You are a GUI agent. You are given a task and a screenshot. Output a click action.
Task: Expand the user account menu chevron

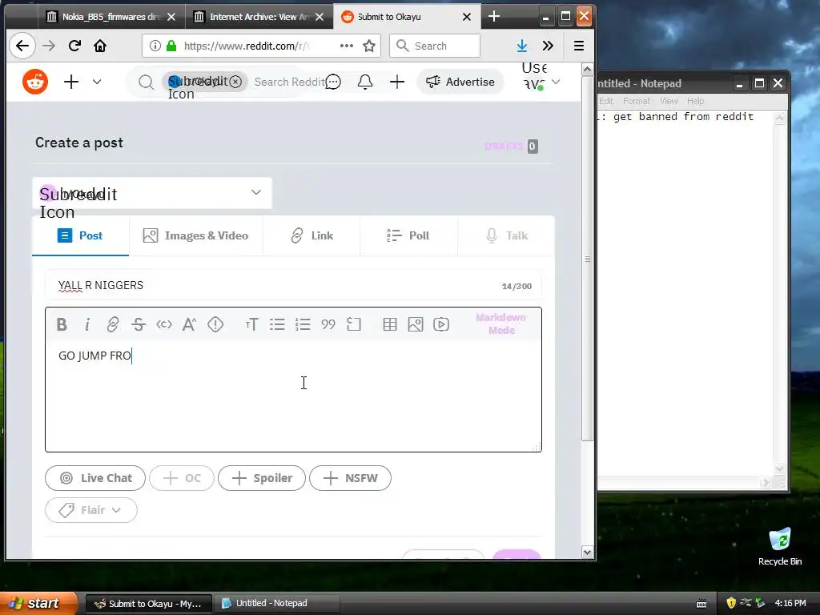pyautogui.click(x=556, y=82)
